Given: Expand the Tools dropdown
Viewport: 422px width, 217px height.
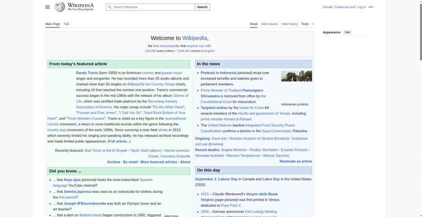Looking at the screenshot, I should [x=308, y=24].
